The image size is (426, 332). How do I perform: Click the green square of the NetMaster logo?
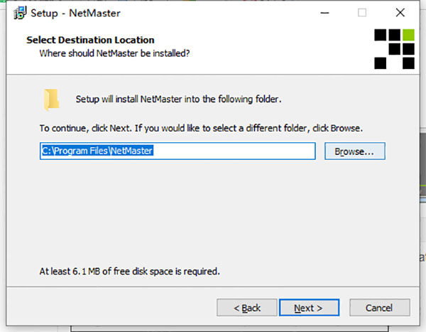[x=408, y=34]
